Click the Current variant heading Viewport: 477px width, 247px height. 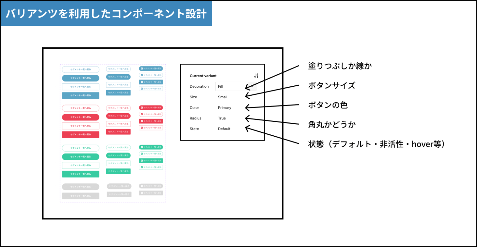click(x=203, y=76)
